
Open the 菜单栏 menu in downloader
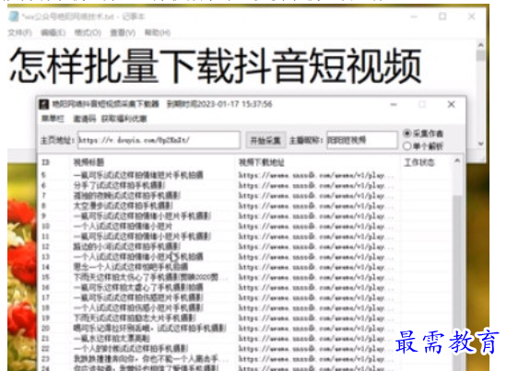pos(53,119)
